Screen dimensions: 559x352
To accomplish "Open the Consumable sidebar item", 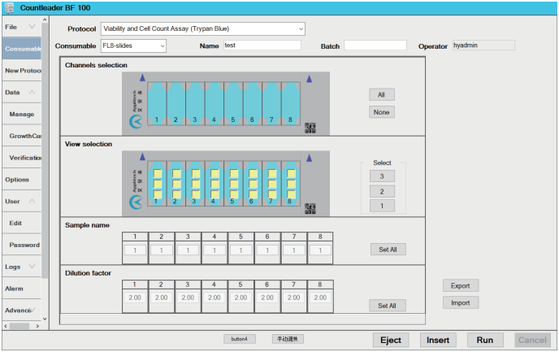I will [x=22, y=49].
